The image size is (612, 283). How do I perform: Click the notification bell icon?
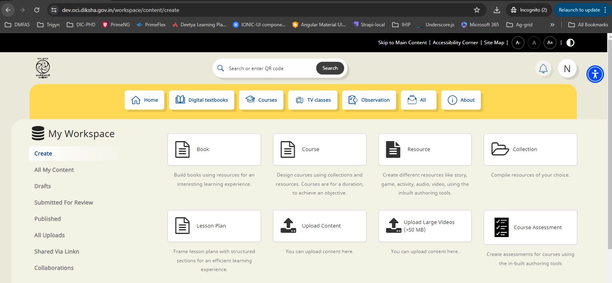pyautogui.click(x=543, y=69)
